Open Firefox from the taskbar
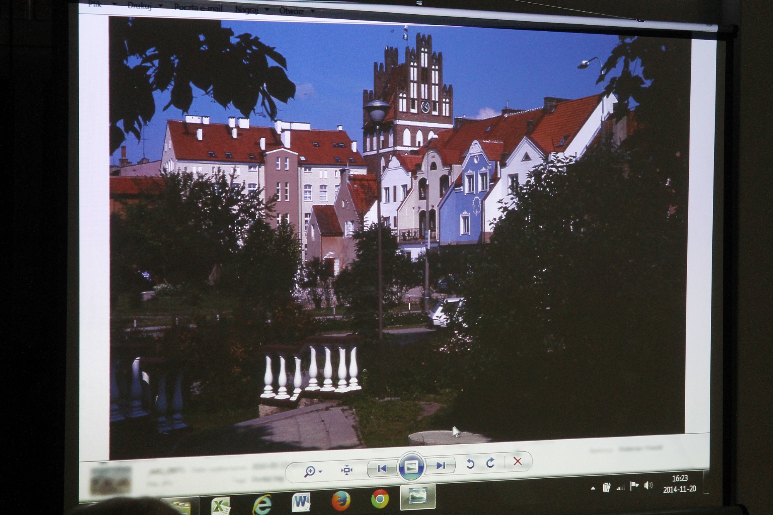This screenshot has width=773, height=515. (x=341, y=500)
